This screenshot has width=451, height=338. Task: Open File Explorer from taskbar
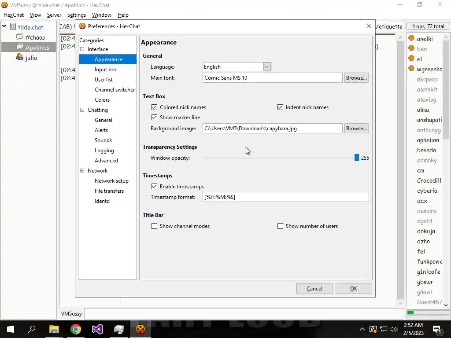click(54, 329)
